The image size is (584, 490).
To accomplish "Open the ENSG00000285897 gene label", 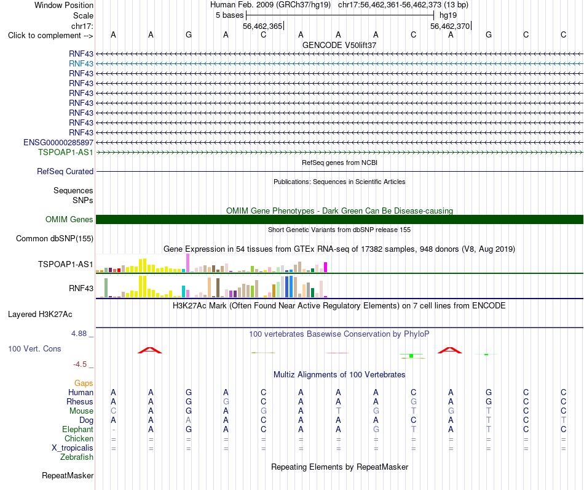I will [58, 142].
